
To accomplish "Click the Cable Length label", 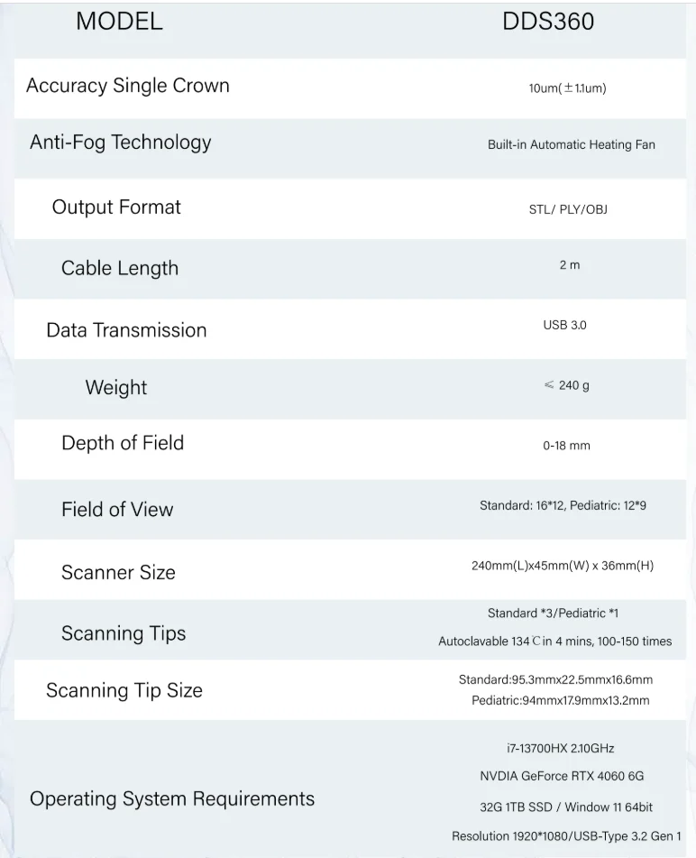I will [x=120, y=269].
